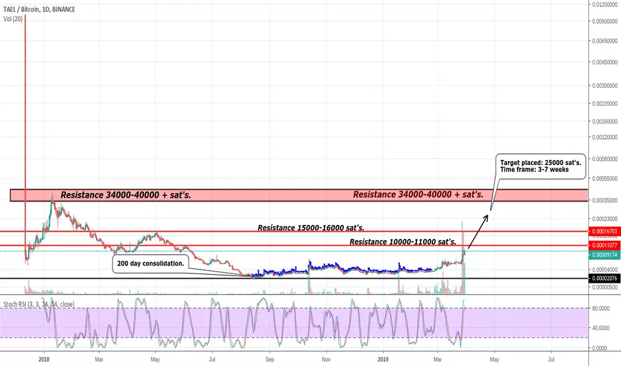Screen dimensions: 621x366
Task: Click the red 0.00016703 price tag
Action: [605, 231]
